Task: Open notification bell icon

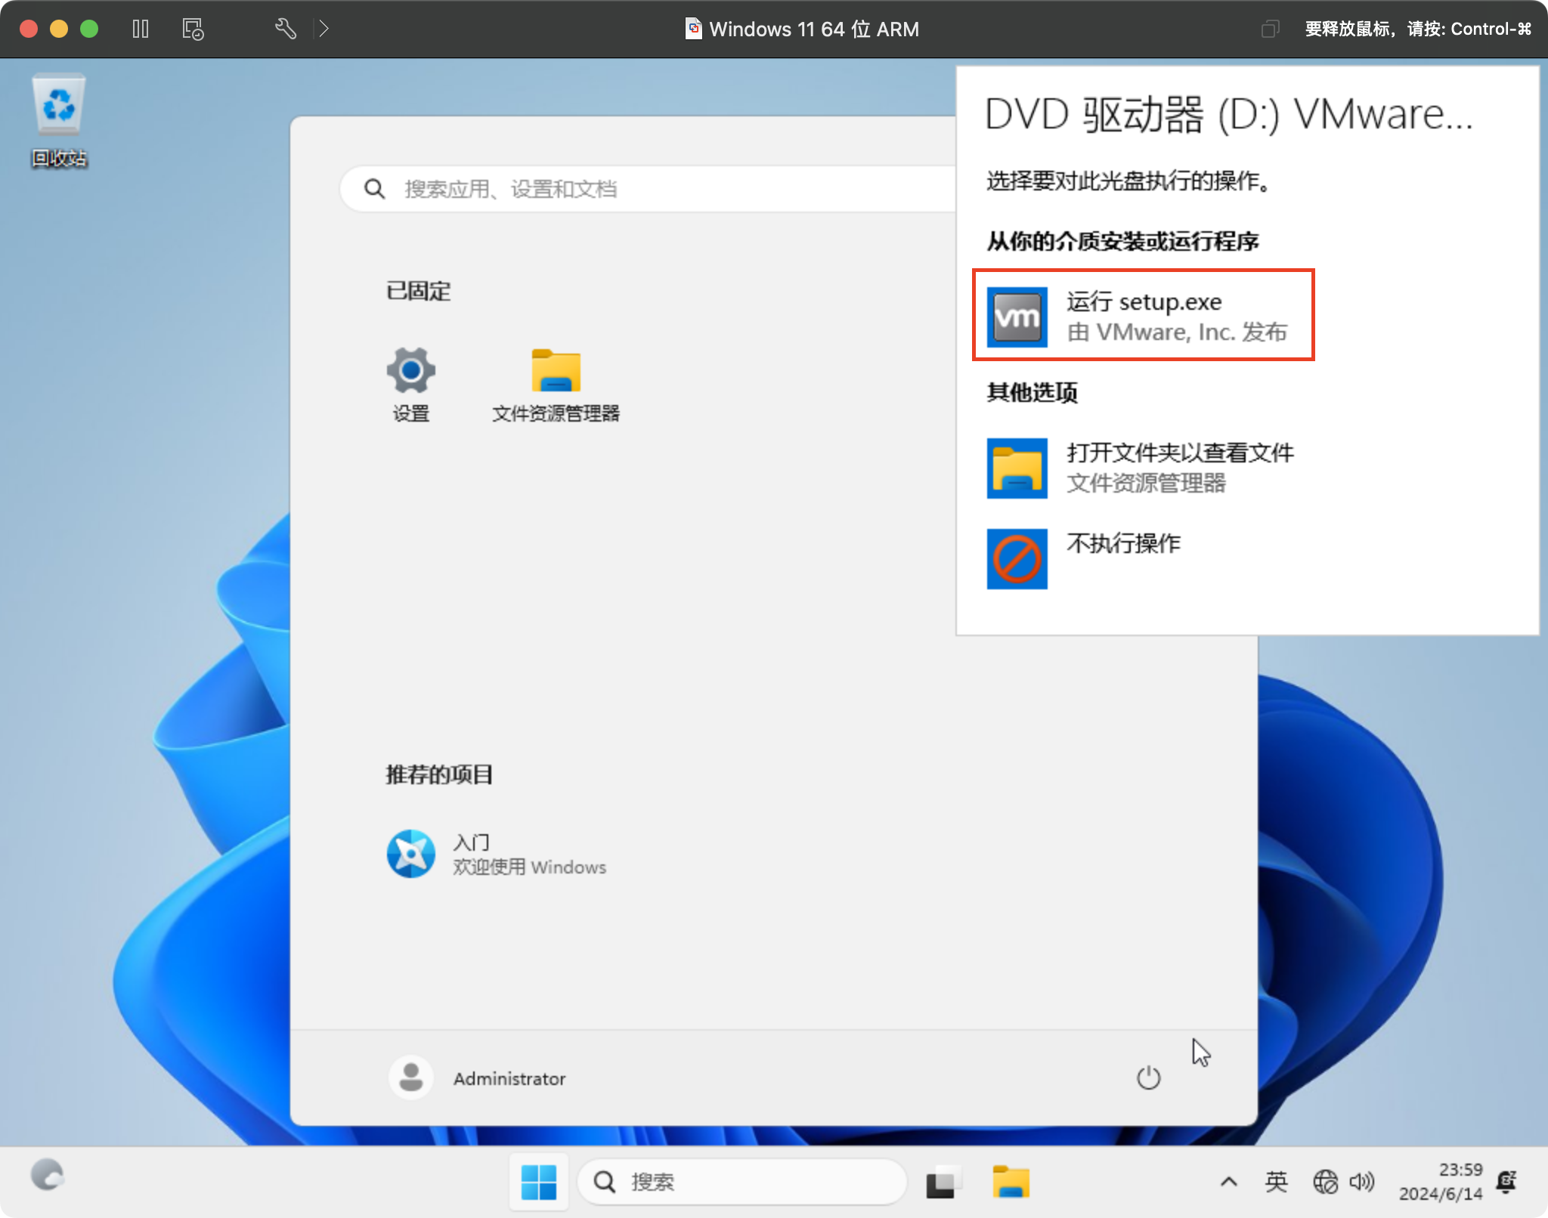Action: coord(1506,1182)
